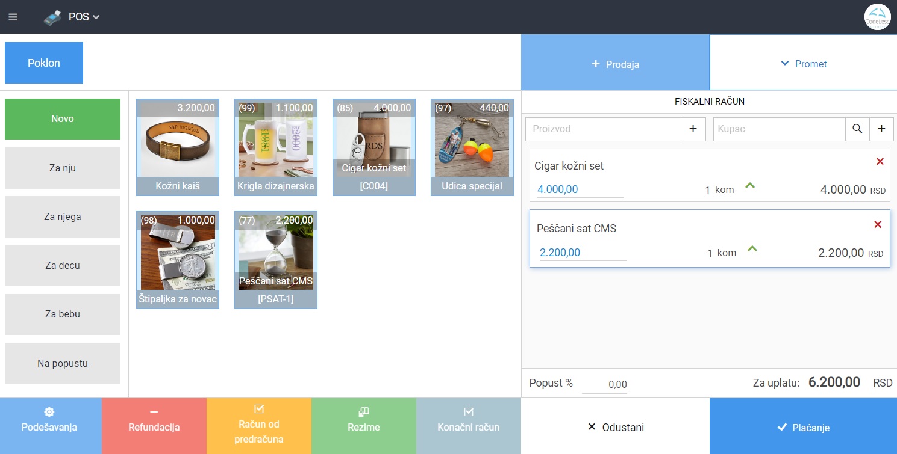The width and height of the screenshot is (897, 454).
Task: Expand quantity arrow for Cigar kožni set
Action: tap(750, 186)
